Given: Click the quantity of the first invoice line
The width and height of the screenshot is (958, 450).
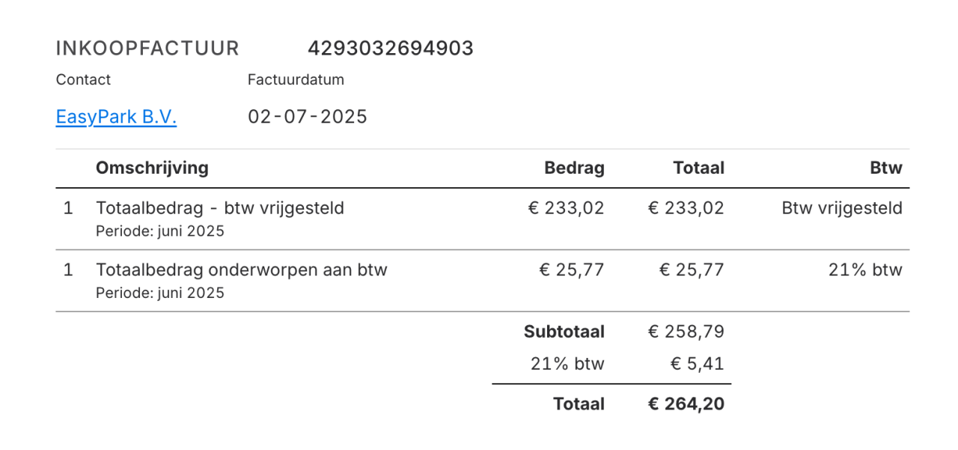Looking at the screenshot, I should pyautogui.click(x=68, y=208).
